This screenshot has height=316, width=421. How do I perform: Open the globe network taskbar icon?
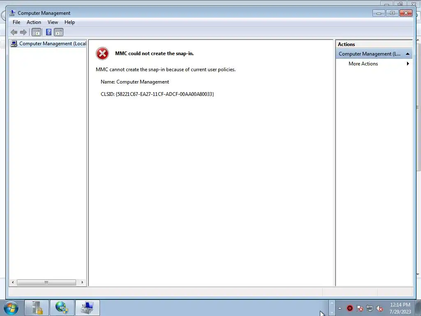coord(62,308)
